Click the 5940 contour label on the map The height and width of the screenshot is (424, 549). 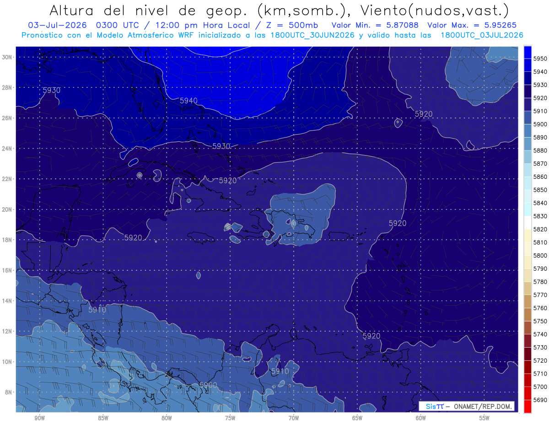[x=188, y=101]
